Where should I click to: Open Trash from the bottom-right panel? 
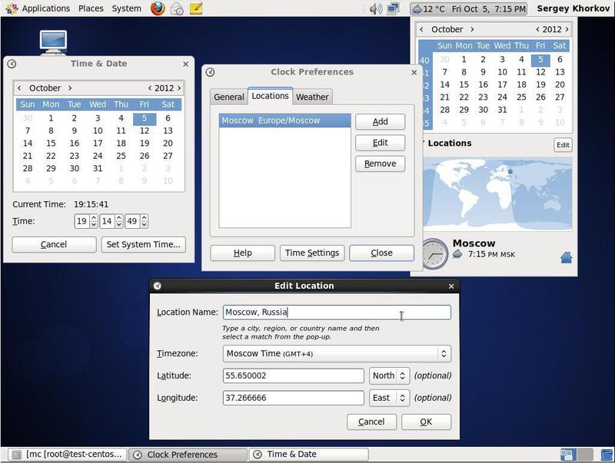click(604, 454)
